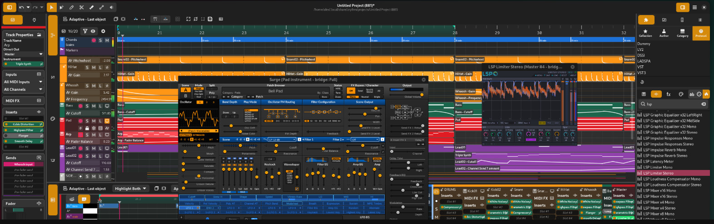The image size is (714, 224).
Task: Switch to the Collection plugin tab
Action: [645, 33]
